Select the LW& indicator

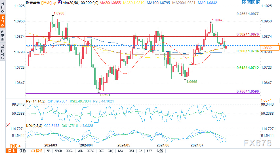(x=121, y=151)
